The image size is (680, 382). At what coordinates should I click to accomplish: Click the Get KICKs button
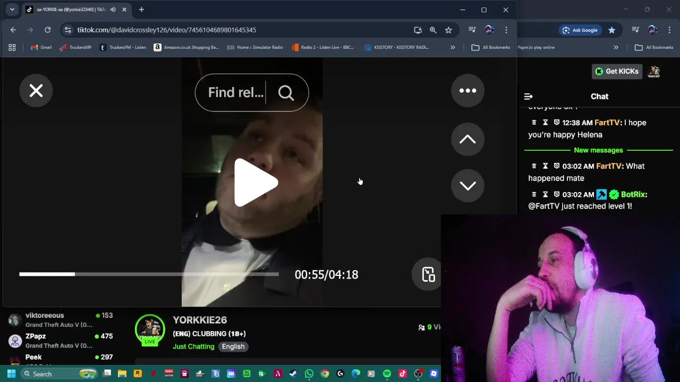[x=617, y=71]
